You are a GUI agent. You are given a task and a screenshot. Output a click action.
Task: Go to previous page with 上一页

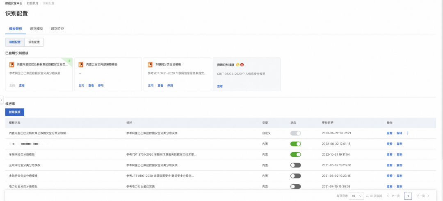pos(393,196)
